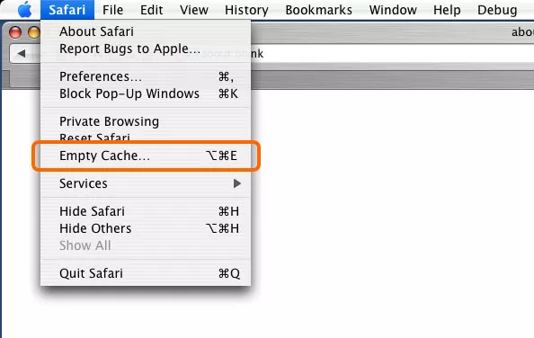Click the Safari menu title
534x338 pixels.
point(67,10)
